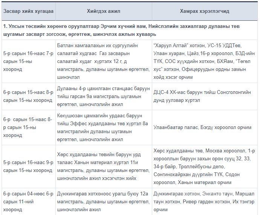
Task: Click the 'Засвар хийх хугацаа' column header
Action: [x=28, y=11]
